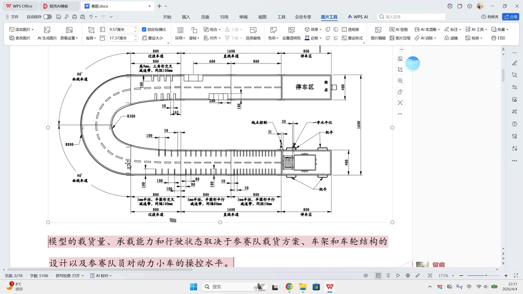Switch to reading view eye icon in status bar
This screenshot has width=523, height=294.
[x=366, y=276]
